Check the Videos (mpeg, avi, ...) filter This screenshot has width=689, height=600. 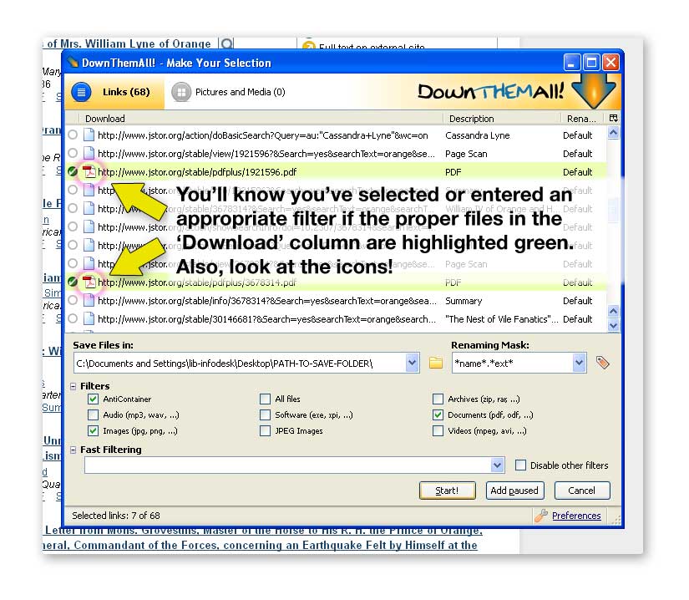coord(438,430)
